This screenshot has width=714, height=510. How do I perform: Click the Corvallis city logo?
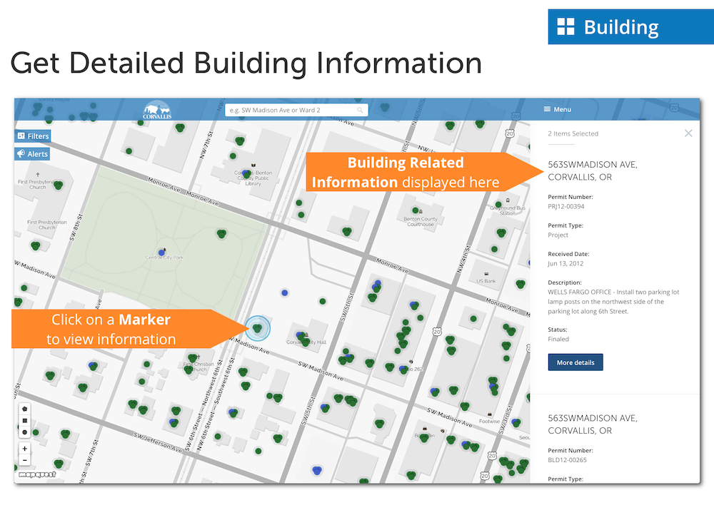click(156, 110)
